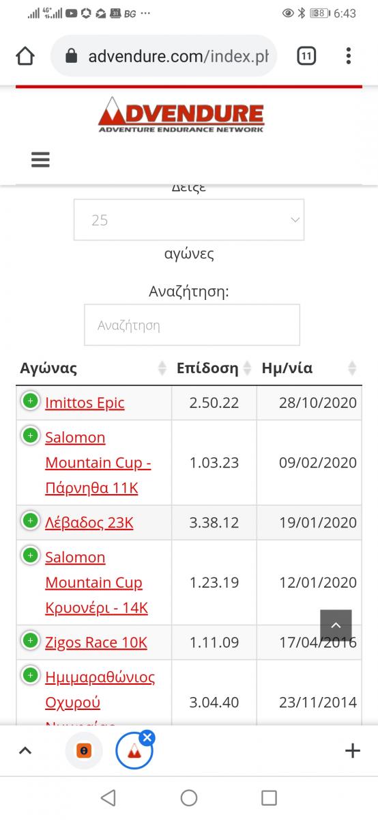This screenshot has height=820, width=378.
Task: Open the Λέβαδος 23K race link
Action: point(89,523)
